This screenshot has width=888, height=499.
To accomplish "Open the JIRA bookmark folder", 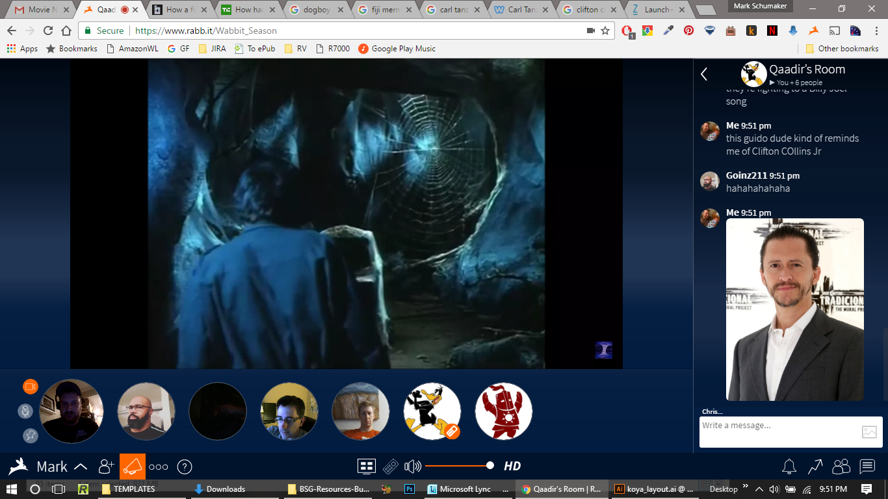I will (212, 49).
